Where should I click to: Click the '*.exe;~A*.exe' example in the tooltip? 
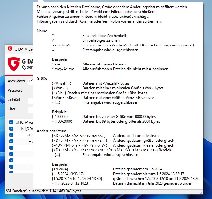(x=63, y=69)
